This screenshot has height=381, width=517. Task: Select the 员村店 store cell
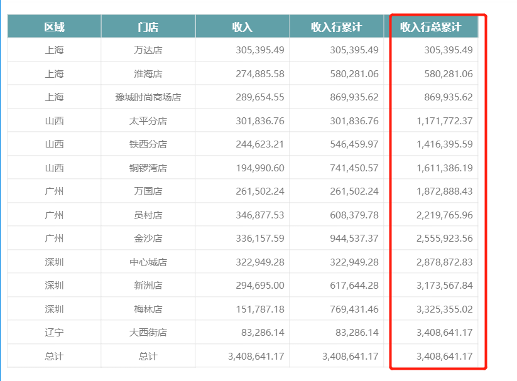coord(148,215)
